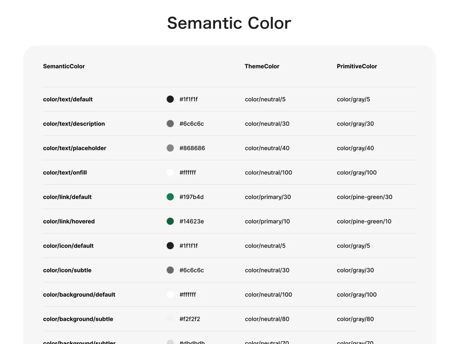Image resolution: width=459 pixels, height=344 pixels.
Task: Click the "#868686" hex value
Action: 192,148
